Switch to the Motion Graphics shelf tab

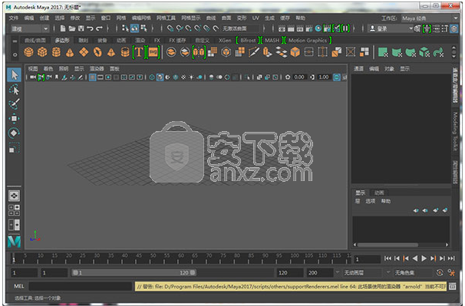pyautogui.click(x=308, y=41)
